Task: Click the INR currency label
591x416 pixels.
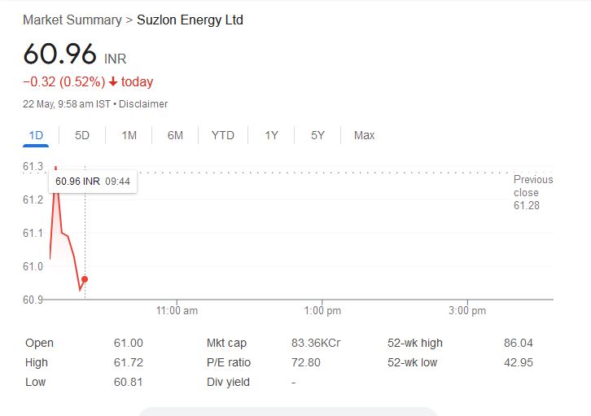Action: (x=115, y=59)
